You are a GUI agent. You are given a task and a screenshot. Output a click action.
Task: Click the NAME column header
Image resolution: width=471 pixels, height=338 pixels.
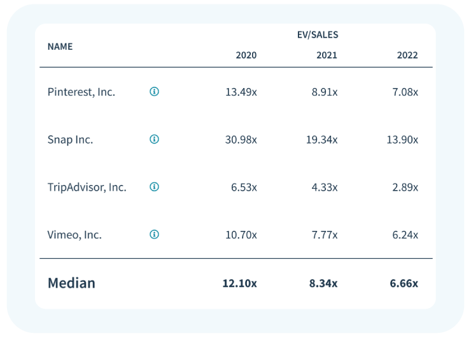tap(60, 46)
